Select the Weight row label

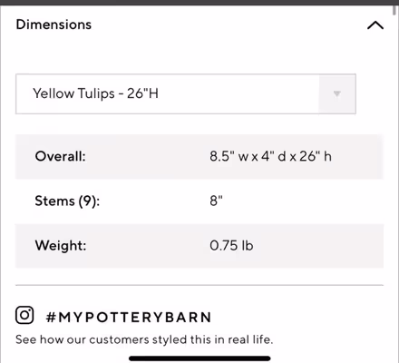[x=61, y=245]
